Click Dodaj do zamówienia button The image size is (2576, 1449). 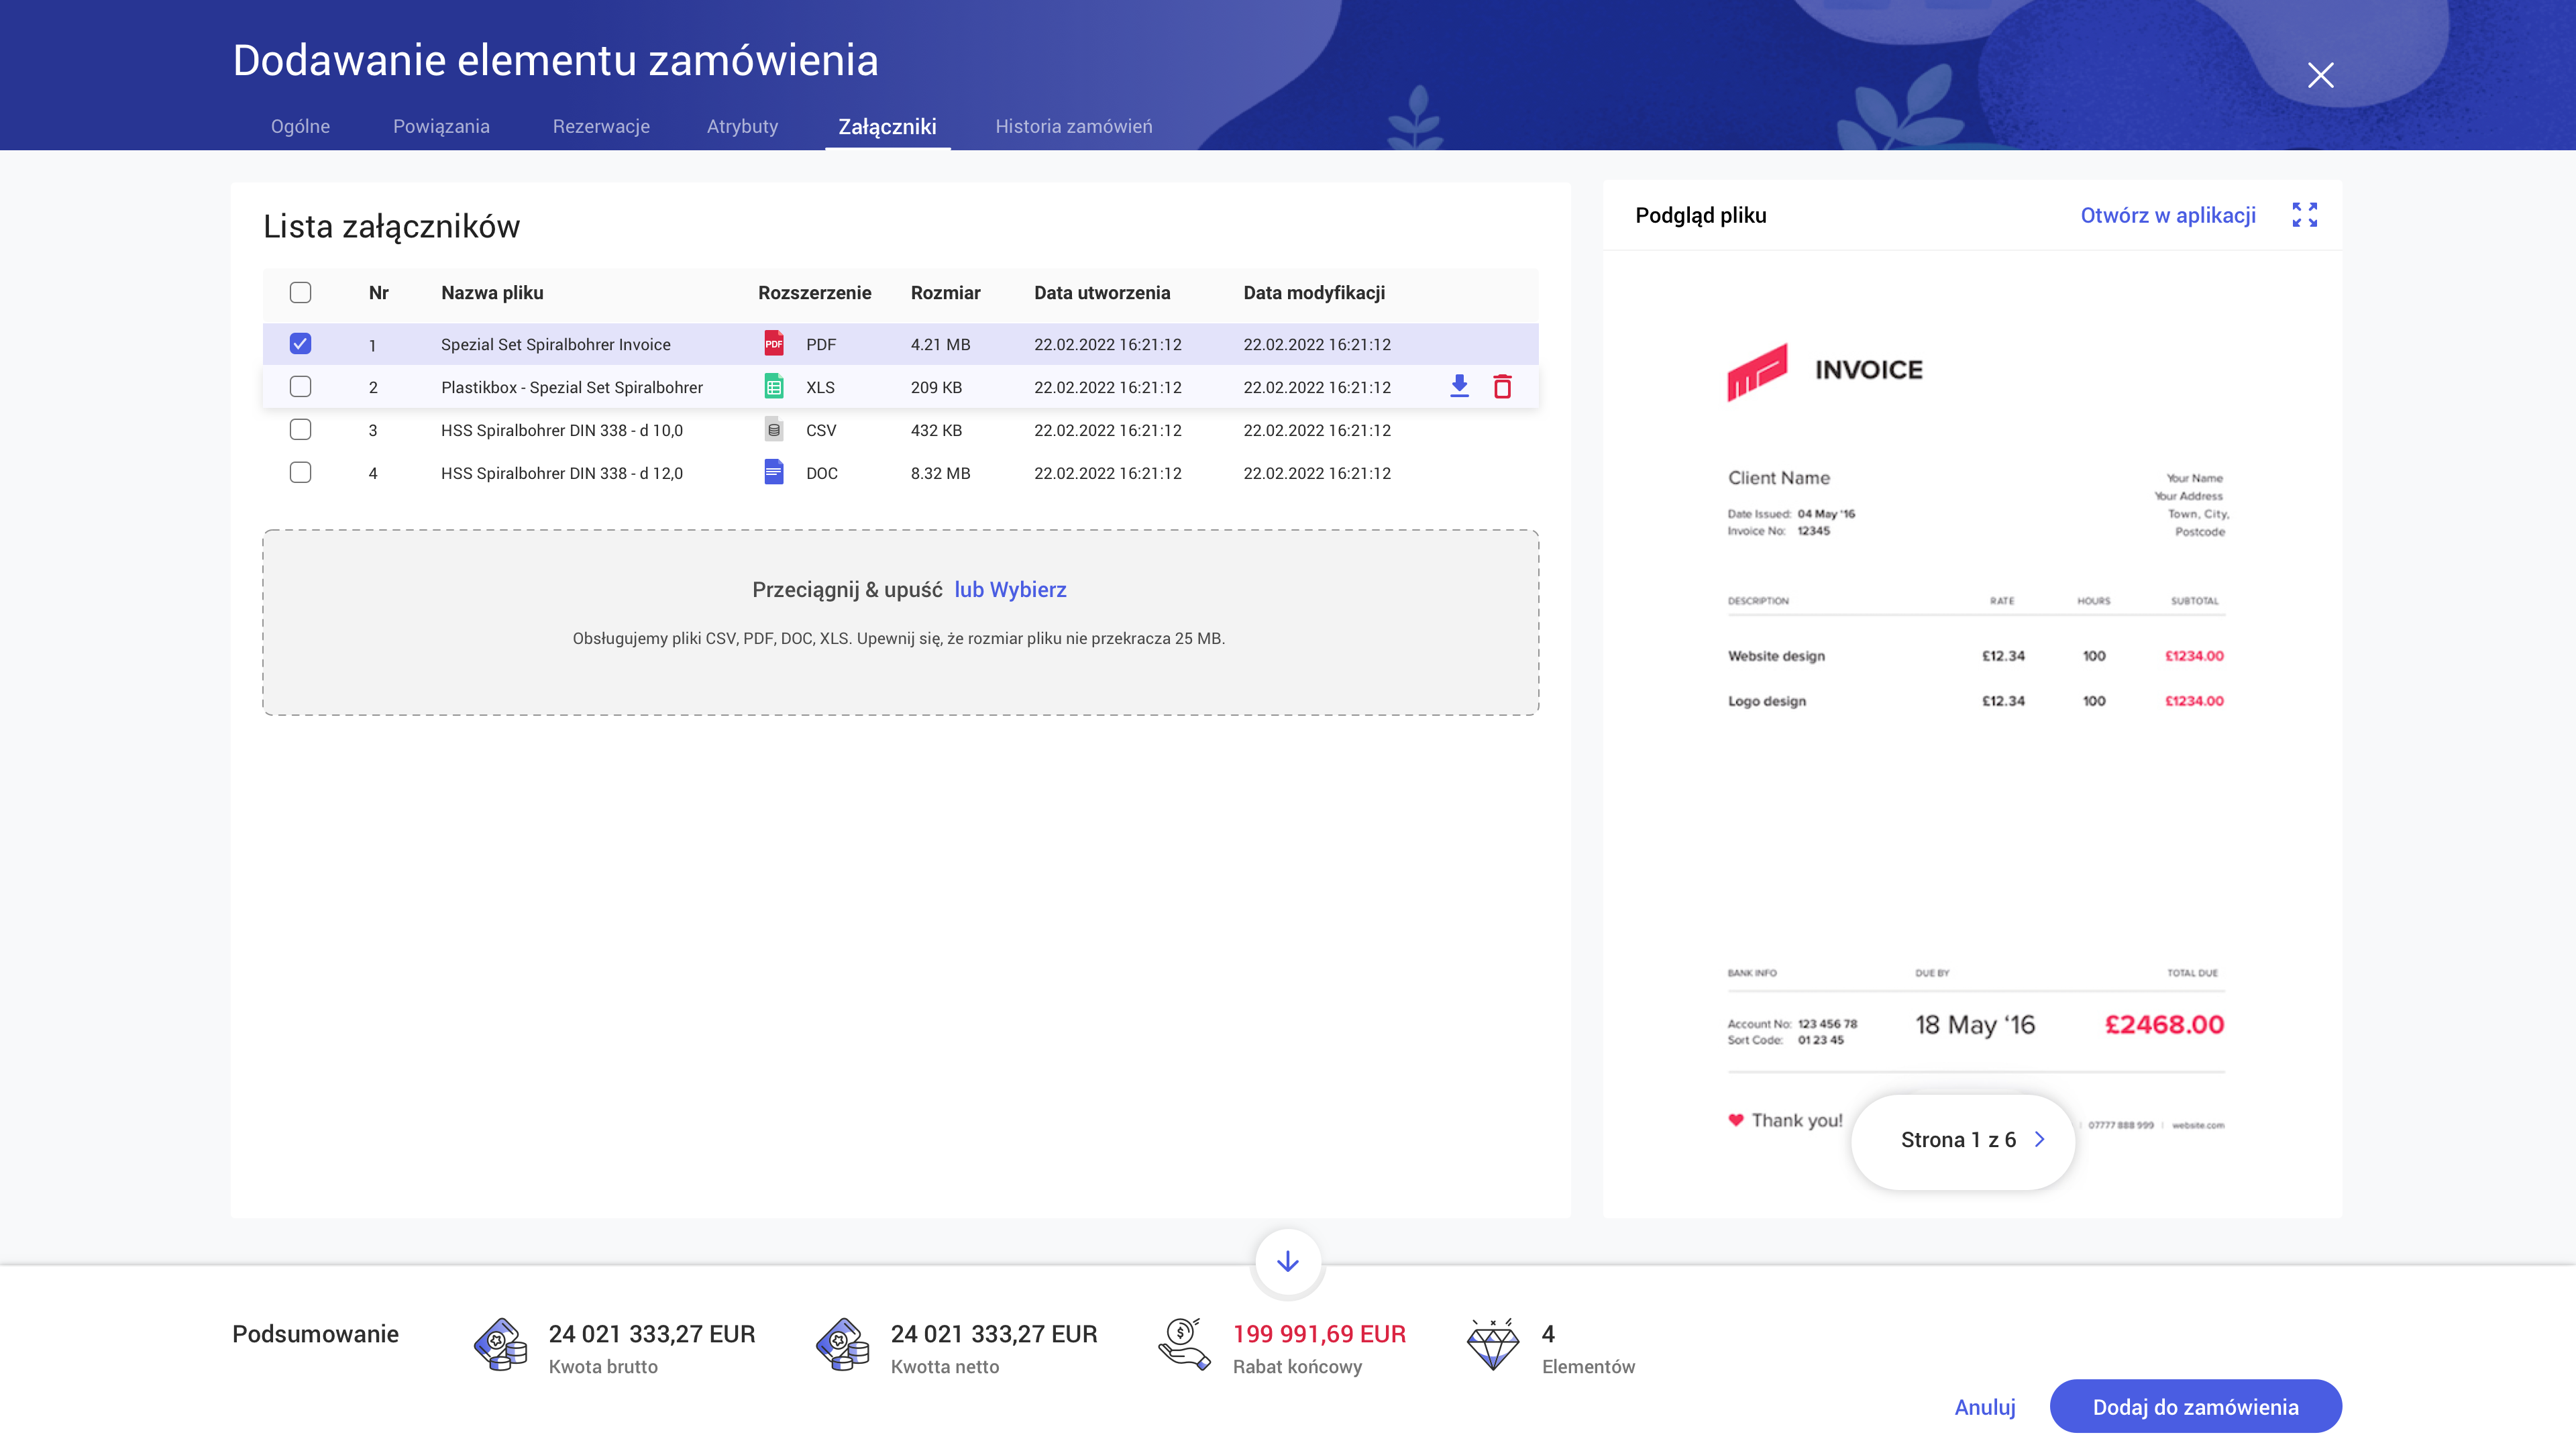click(x=2195, y=1407)
